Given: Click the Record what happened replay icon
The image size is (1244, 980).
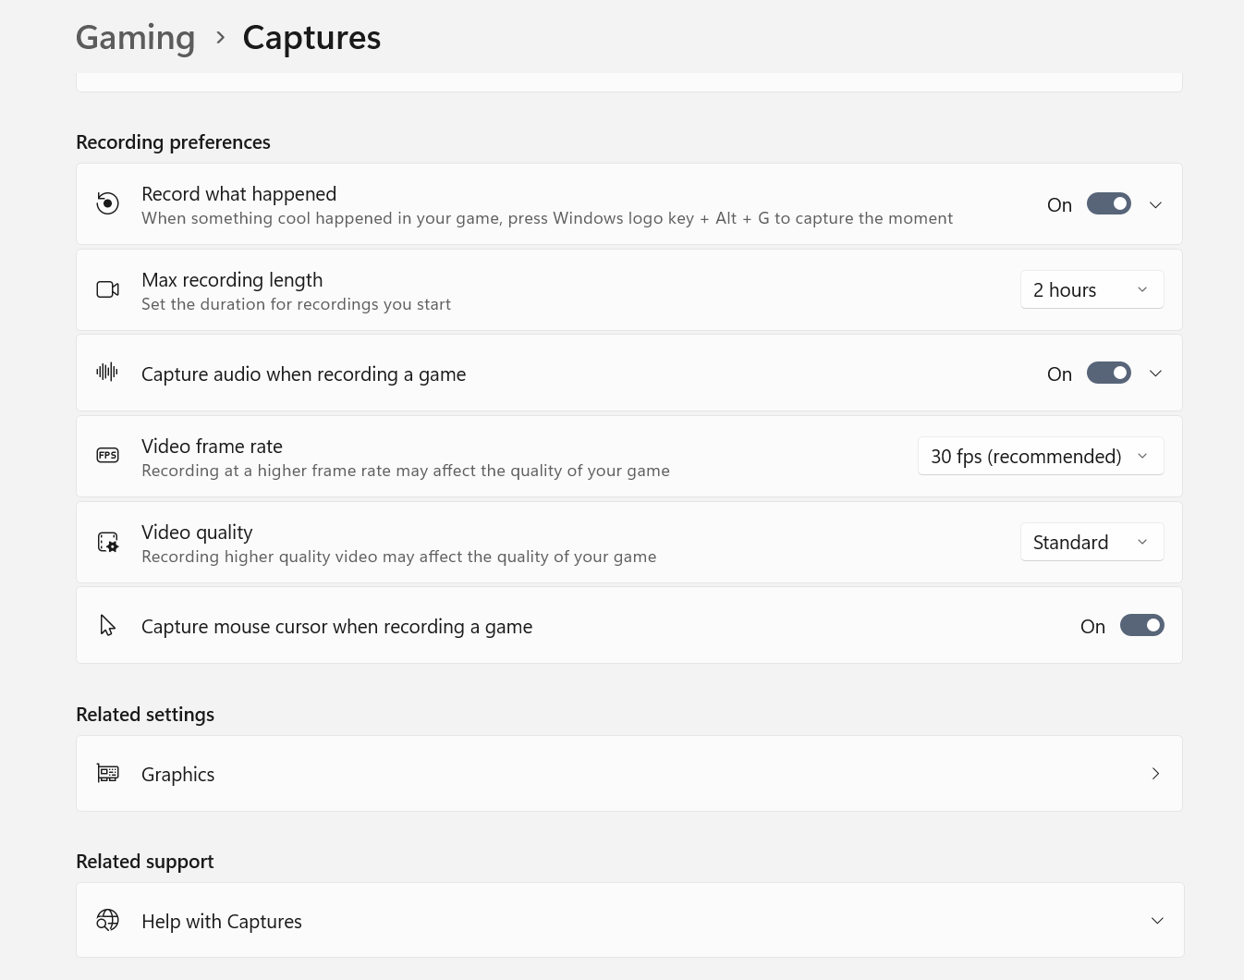Looking at the screenshot, I should [108, 203].
